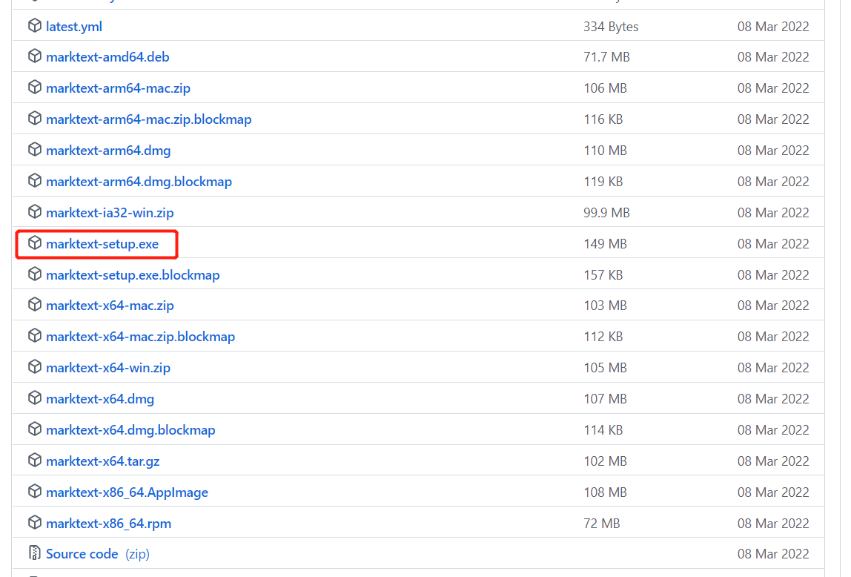Click the package icon beside marktext-x86_64.AppImage
This screenshot has height=577, width=851.
click(35, 491)
